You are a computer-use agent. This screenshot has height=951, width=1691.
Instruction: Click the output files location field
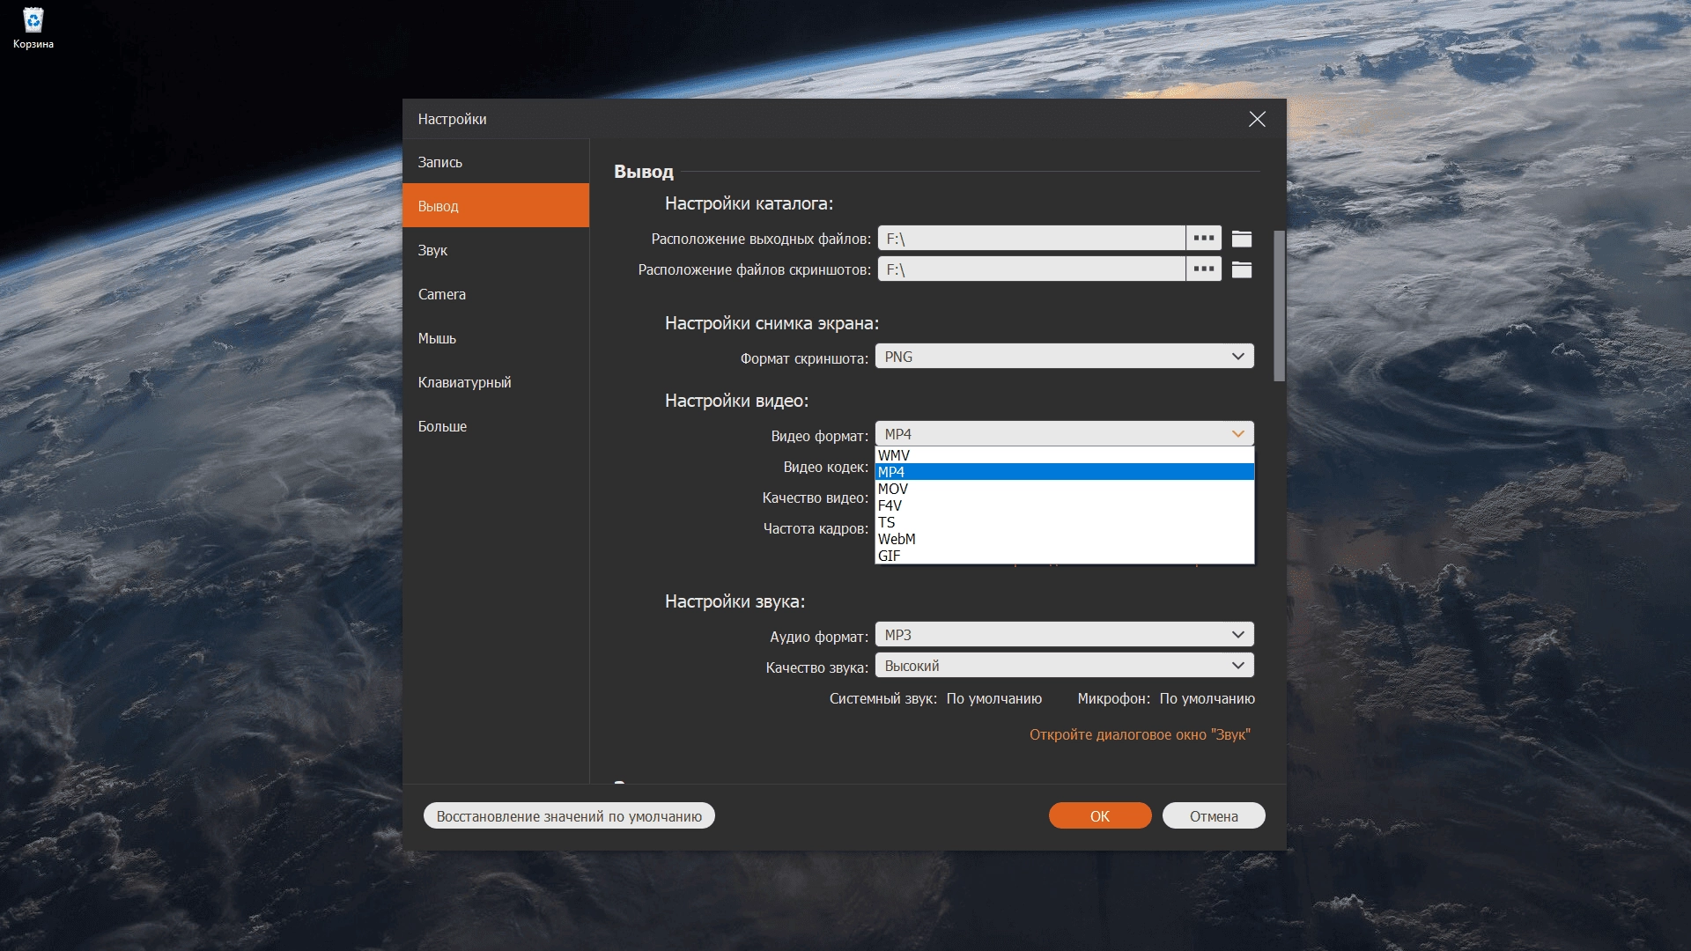click(x=1031, y=238)
